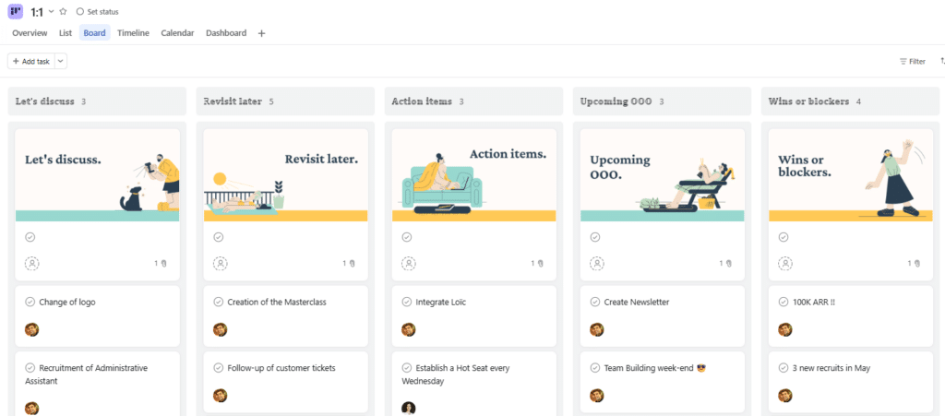Click the Filter icon in the toolbar

coord(903,62)
